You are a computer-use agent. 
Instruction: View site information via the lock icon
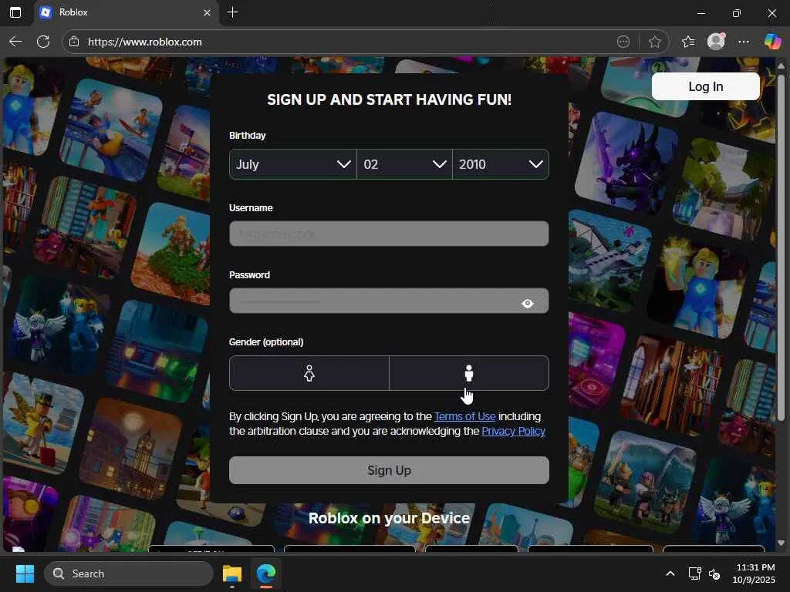pos(74,42)
